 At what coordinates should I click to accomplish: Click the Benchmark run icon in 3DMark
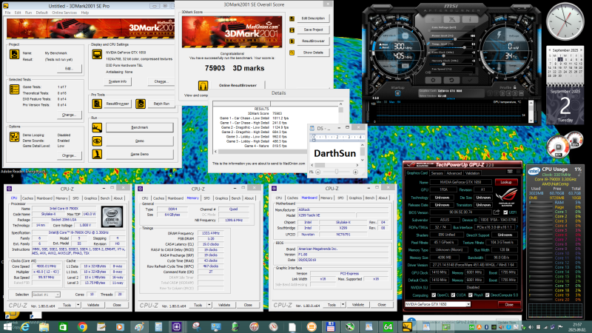(97, 127)
